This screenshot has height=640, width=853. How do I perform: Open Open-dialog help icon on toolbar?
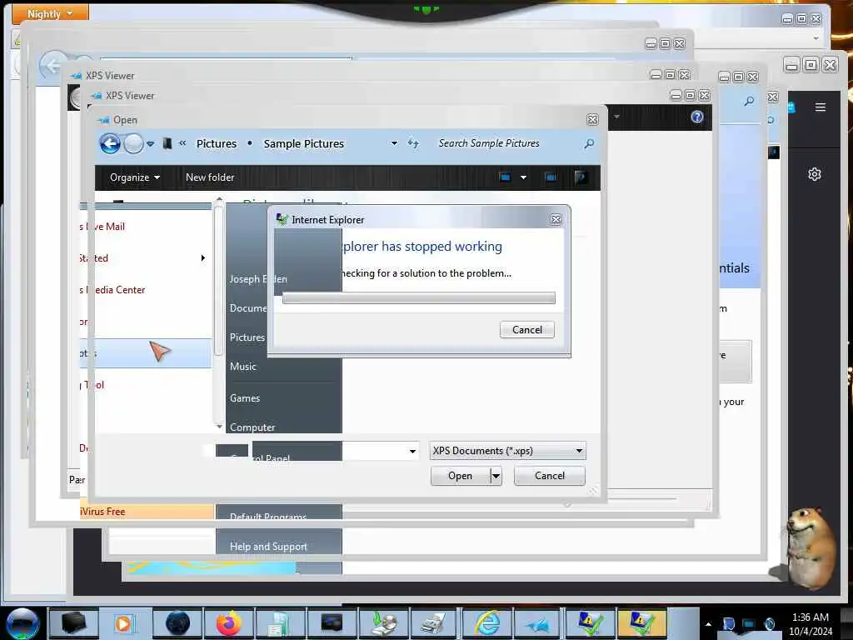click(x=581, y=177)
